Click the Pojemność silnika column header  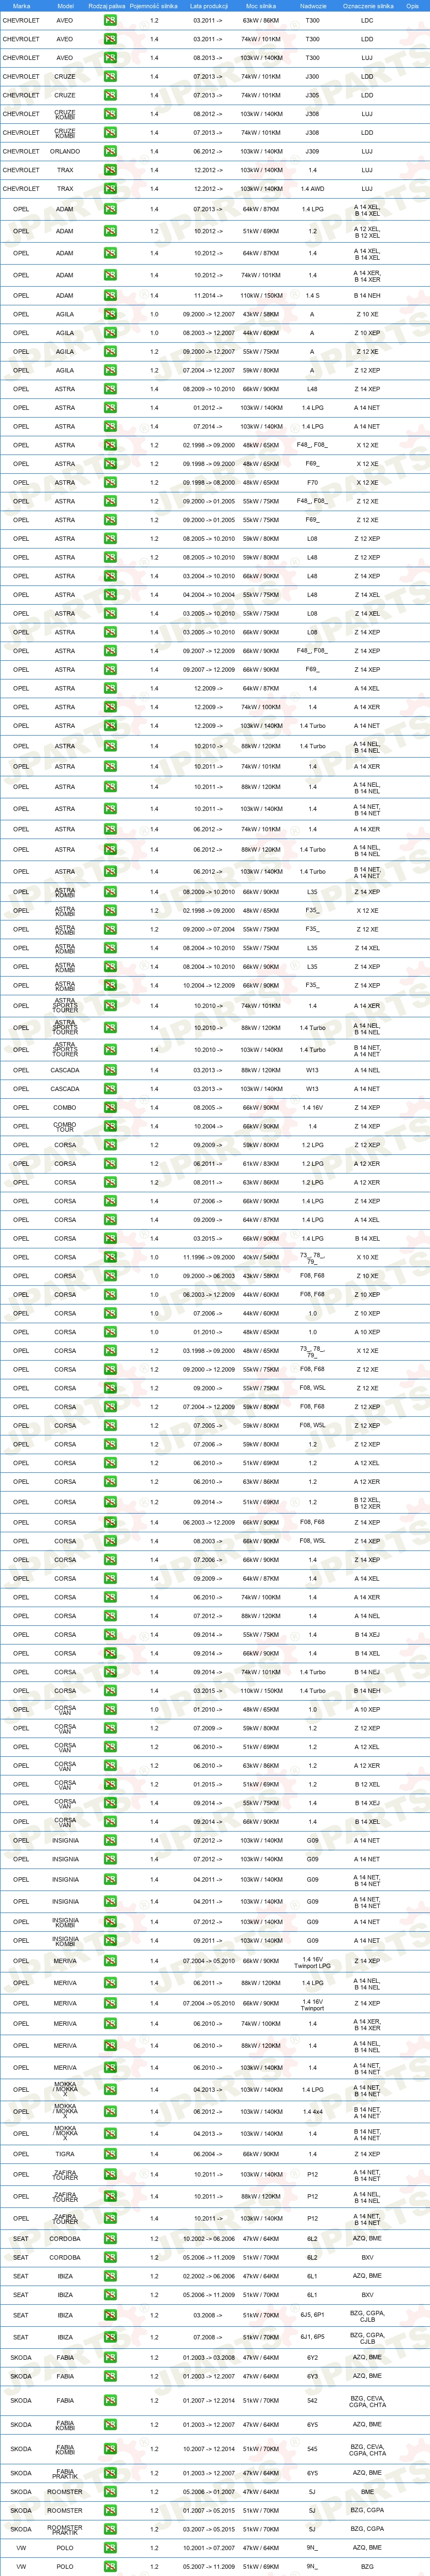(154, 6)
